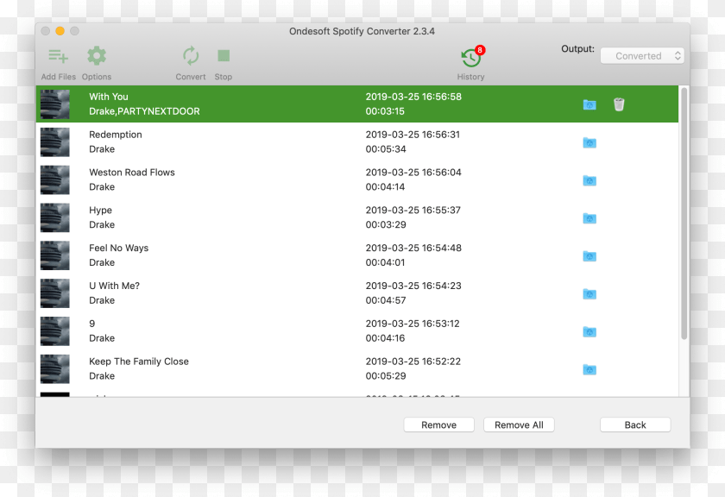Click timestamp 2019-03-25 16:54:23
Viewport: 725px width, 497px height.
pyautogui.click(x=413, y=286)
